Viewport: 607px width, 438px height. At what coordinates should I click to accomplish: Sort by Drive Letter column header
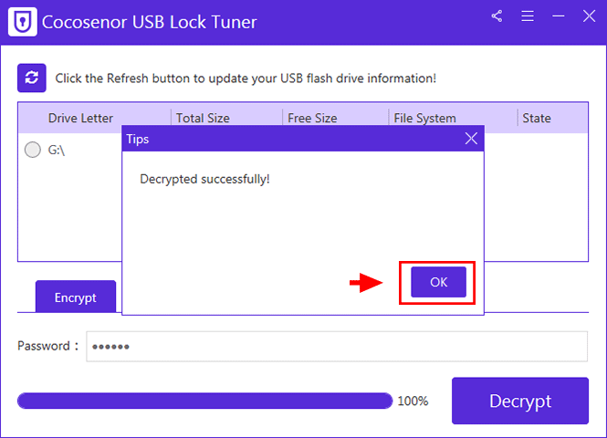(x=80, y=118)
